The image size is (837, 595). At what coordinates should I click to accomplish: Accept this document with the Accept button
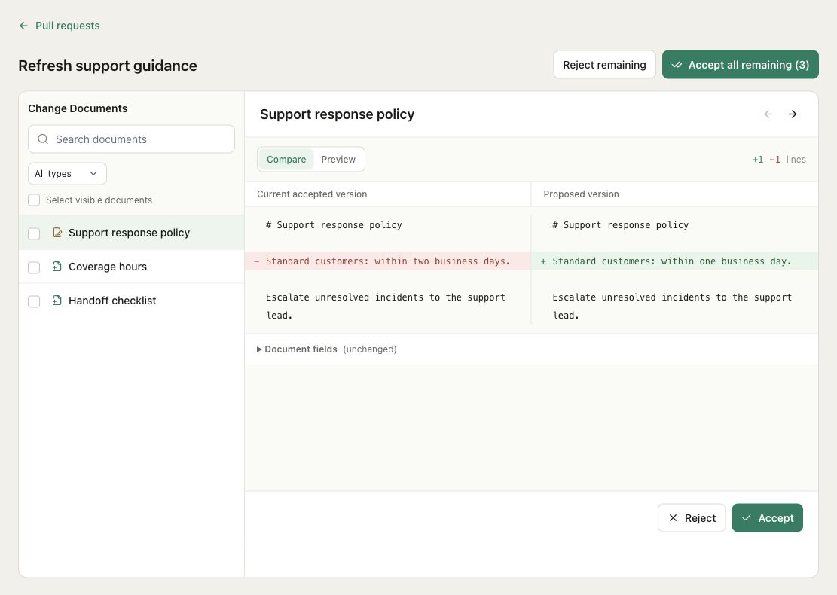(x=767, y=517)
